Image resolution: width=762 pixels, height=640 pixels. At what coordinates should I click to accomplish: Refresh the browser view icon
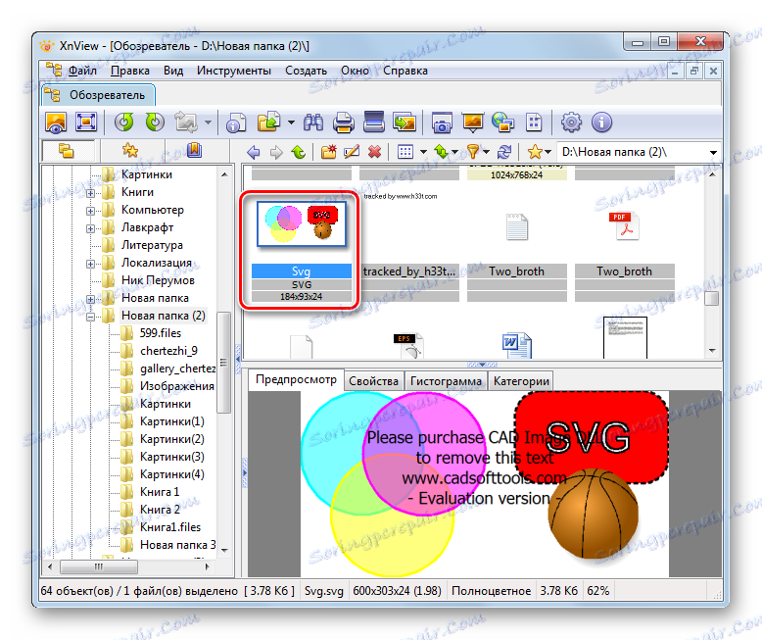click(504, 152)
